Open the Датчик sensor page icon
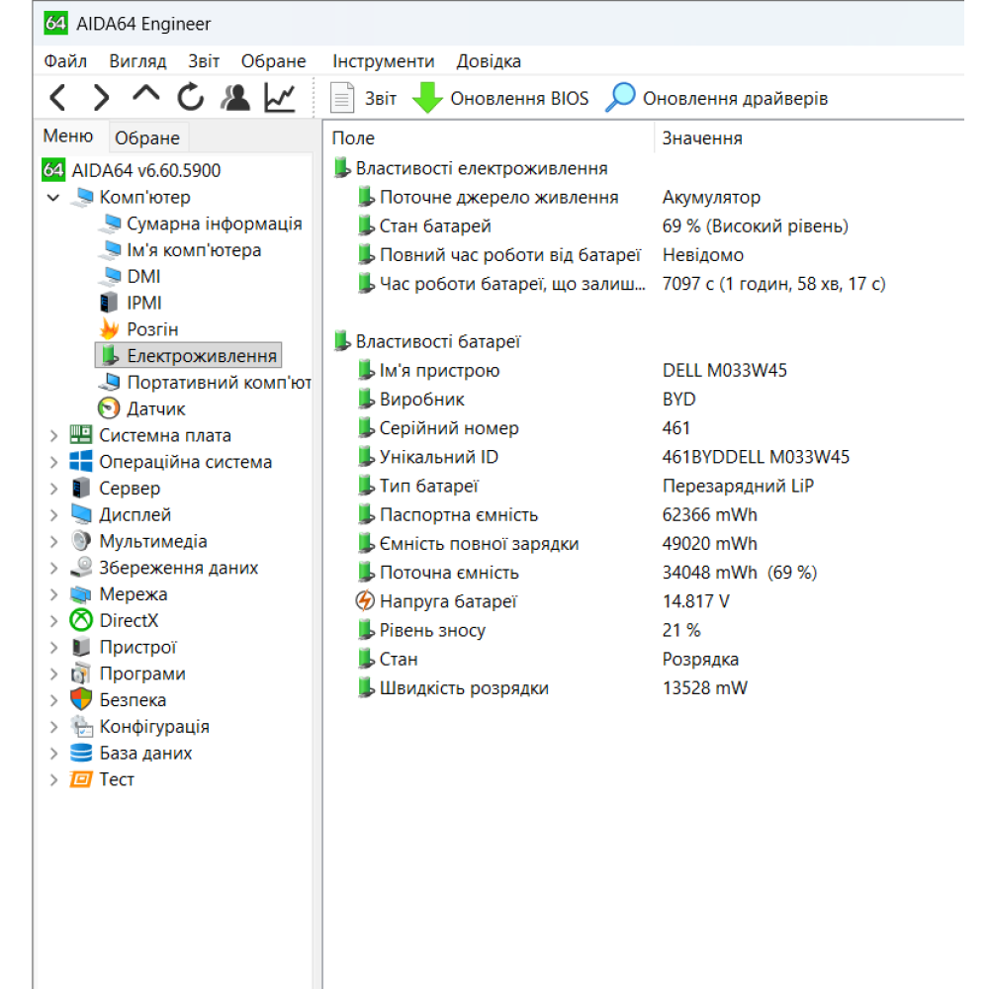The width and height of the screenshot is (989, 989). (109, 407)
